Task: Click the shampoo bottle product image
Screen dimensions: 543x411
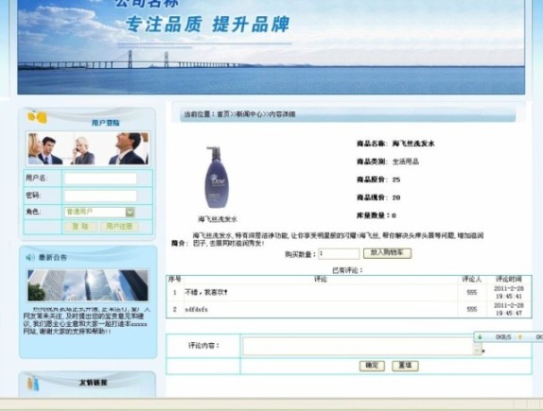Action: pyautogui.click(x=217, y=177)
